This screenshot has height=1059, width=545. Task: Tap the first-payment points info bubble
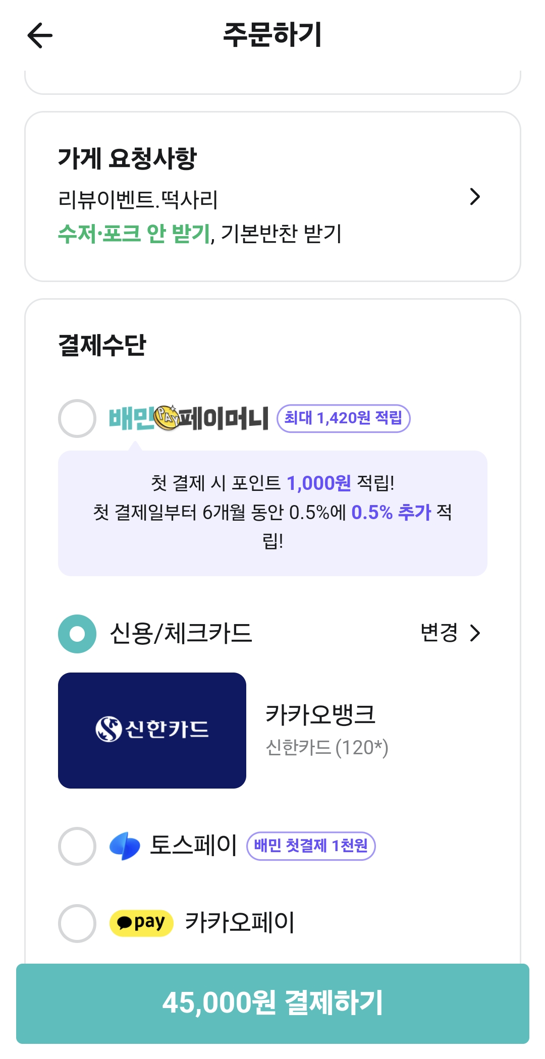point(272,513)
